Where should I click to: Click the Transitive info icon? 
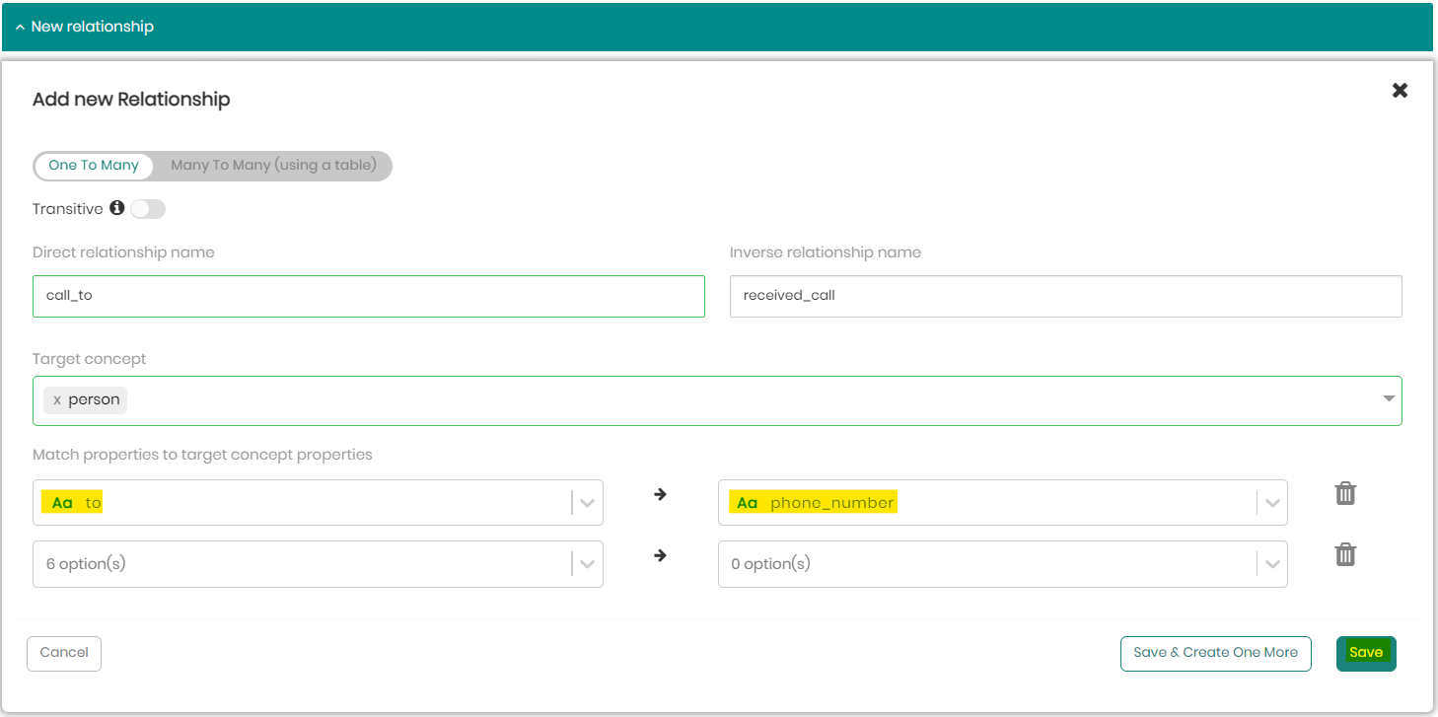coord(116,208)
